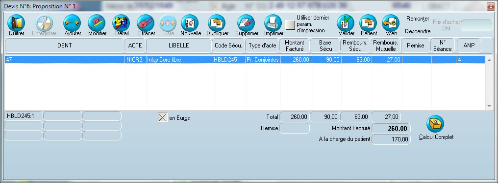The width and height of the screenshot is (498, 183).
Task: Add a new act with Ajouter
Action: 72,23
